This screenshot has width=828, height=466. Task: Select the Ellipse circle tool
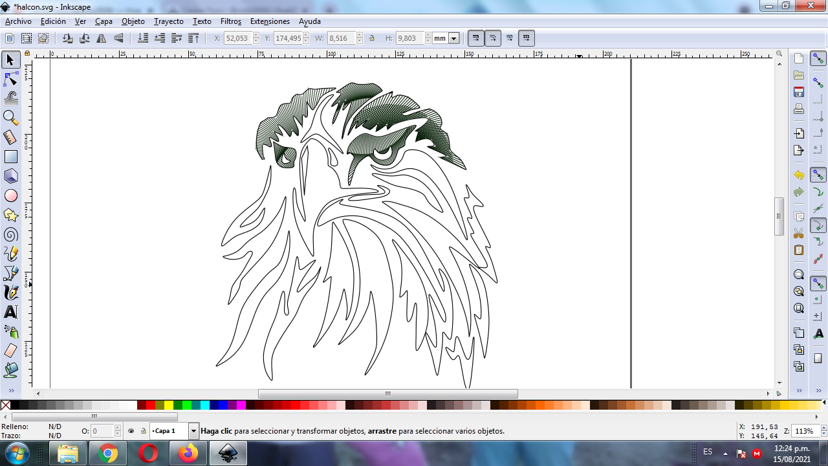point(10,195)
